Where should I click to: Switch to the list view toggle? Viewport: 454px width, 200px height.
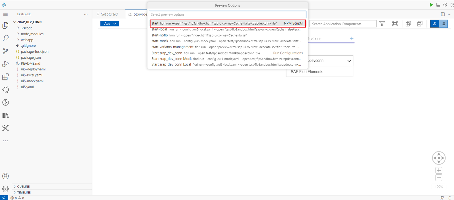(x=444, y=24)
